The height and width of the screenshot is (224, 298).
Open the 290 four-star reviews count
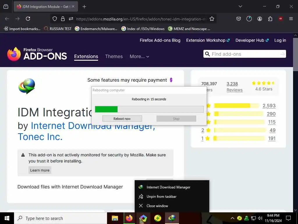pyautogui.click(x=271, y=114)
